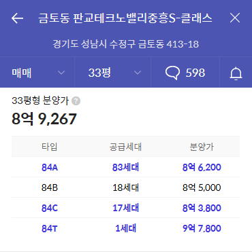The width and height of the screenshot is (252, 252).
Task: Click the 18세대 cell
Action: tap(125, 187)
